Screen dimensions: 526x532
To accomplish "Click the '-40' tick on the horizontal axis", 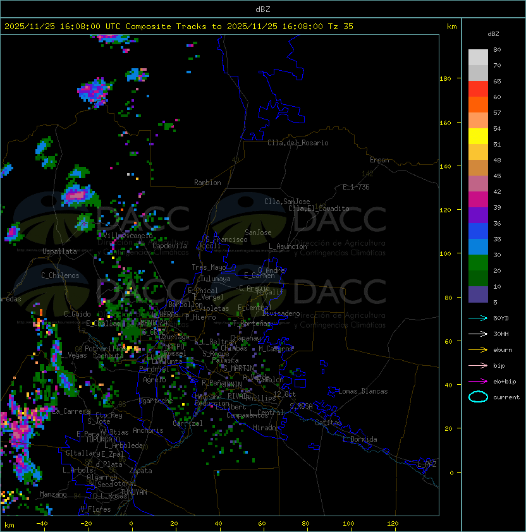I will pyautogui.click(x=42, y=524).
